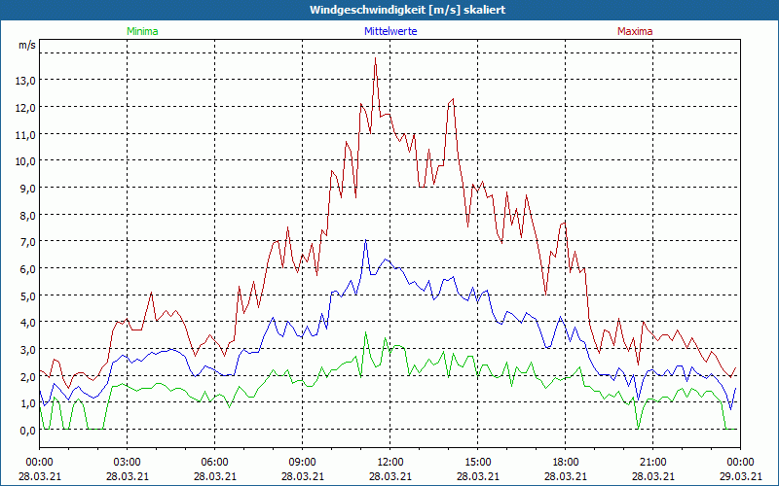Click the green Minima legend label
This screenshot has width=779, height=486.
point(142,31)
